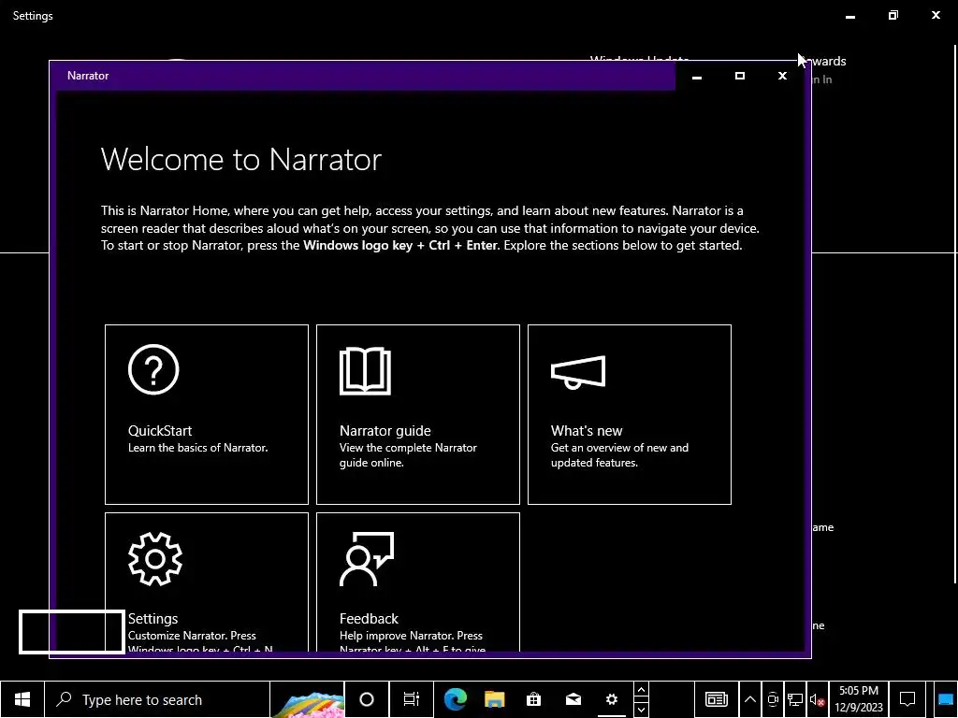Click the Feedback person speech bubble icon
This screenshot has height=718, width=958.
[367, 559]
